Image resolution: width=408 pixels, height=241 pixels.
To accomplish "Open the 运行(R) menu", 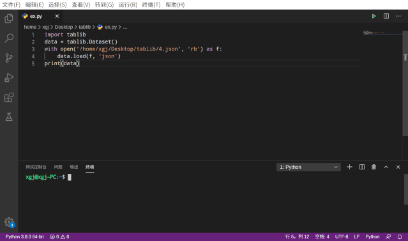I will [x=128, y=4].
